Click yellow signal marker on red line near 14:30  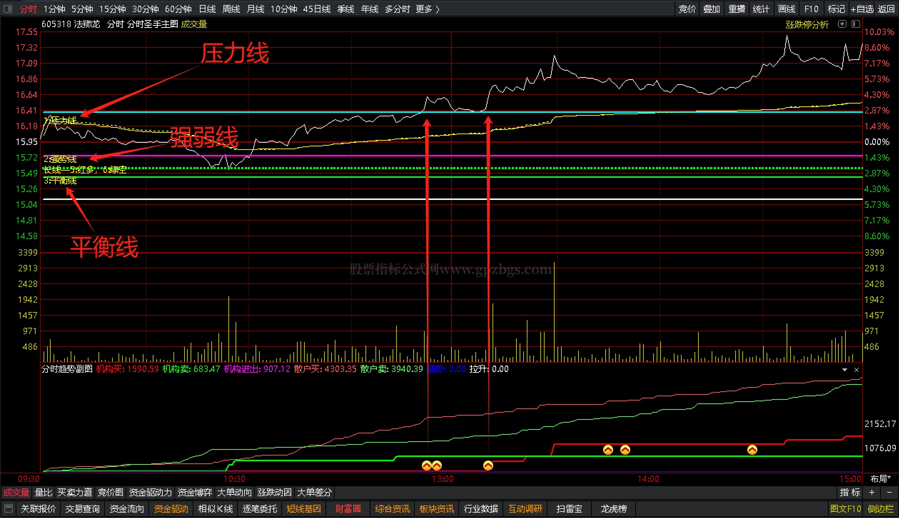pyautogui.click(x=752, y=450)
